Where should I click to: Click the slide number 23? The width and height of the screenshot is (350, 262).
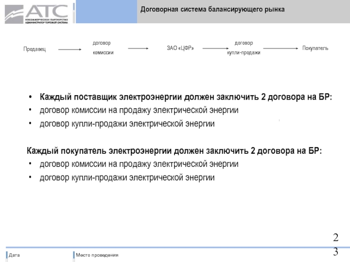(x=336, y=245)
